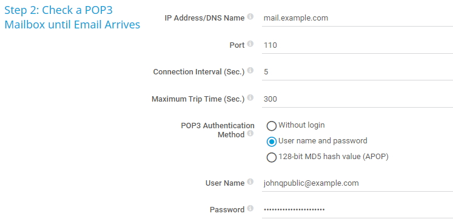Click the Maximum Trip Time field showing 300
The image size is (453, 222).
[x=357, y=99]
